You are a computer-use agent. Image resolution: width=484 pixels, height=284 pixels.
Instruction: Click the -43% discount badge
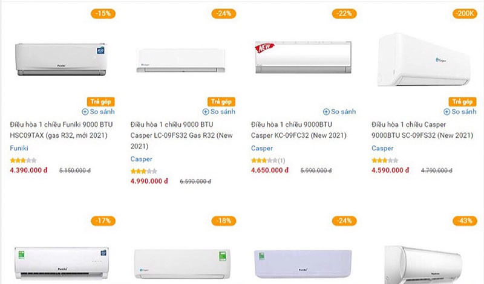pos(465,221)
